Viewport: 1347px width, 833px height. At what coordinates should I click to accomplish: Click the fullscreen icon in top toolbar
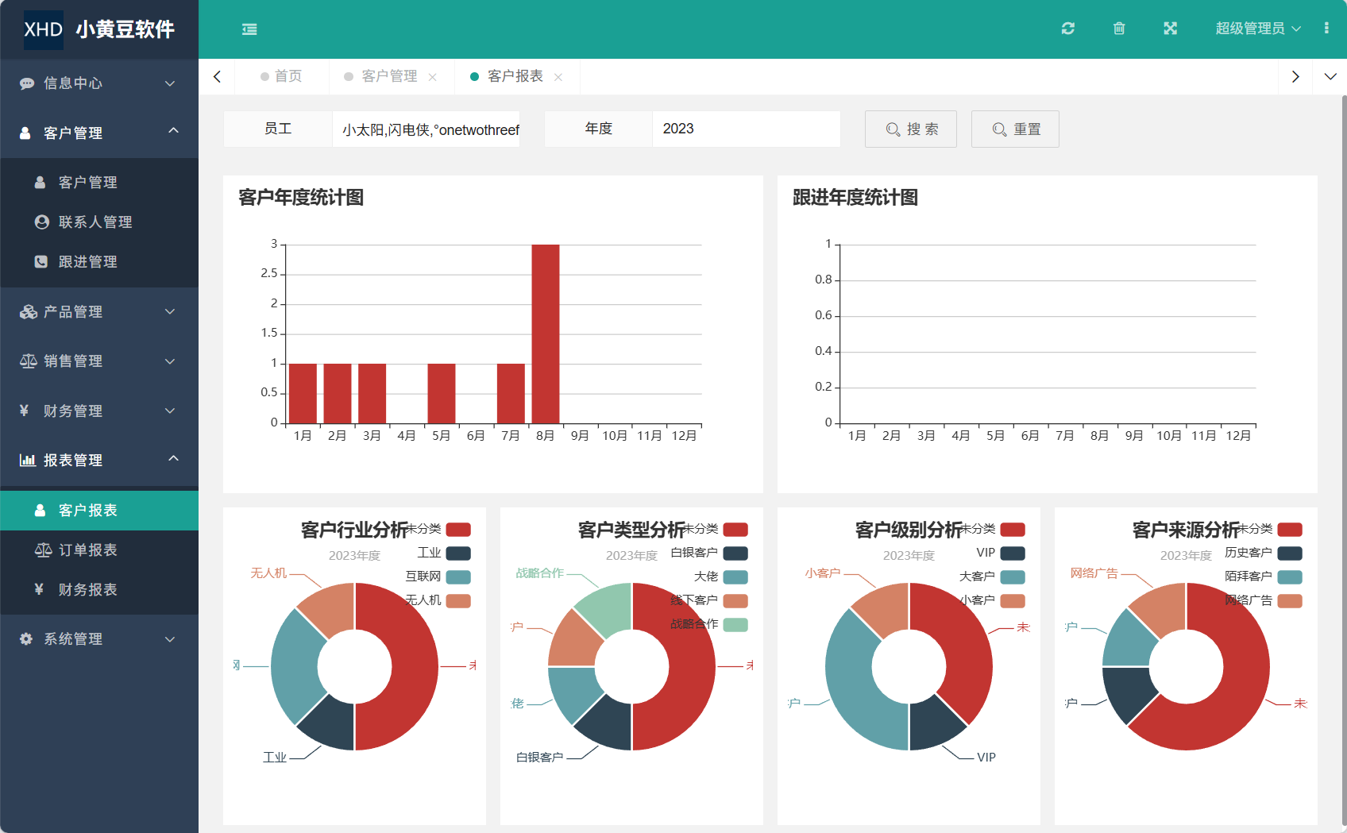(x=1170, y=29)
